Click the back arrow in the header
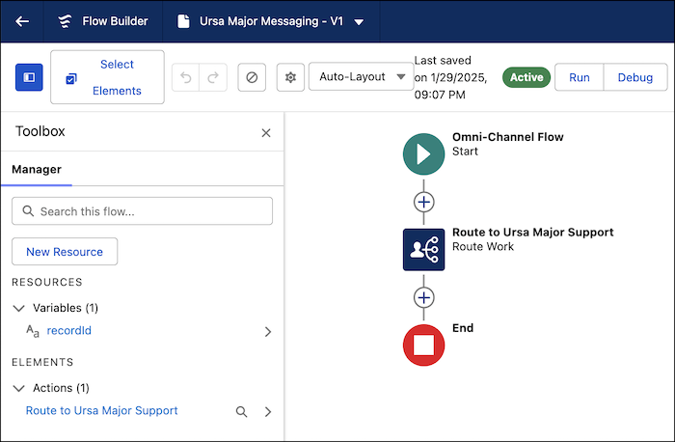 pyautogui.click(x=22, y=21)
